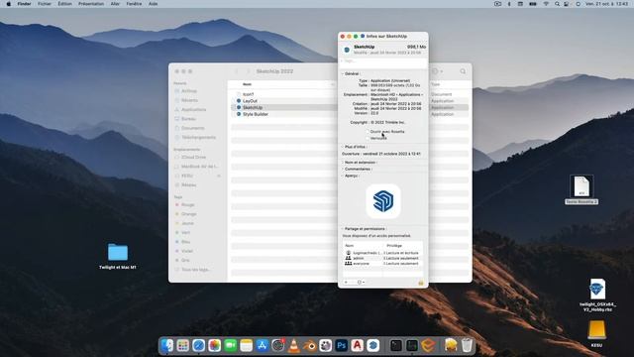This screenshot has height=357, width=634.
Task: Collapse the Général section
Action: coord(343,73)
